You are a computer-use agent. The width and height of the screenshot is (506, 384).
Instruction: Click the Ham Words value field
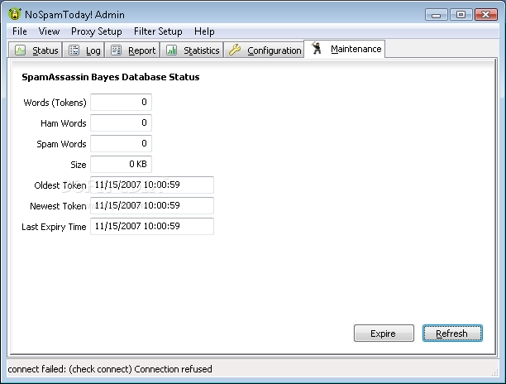121,122
